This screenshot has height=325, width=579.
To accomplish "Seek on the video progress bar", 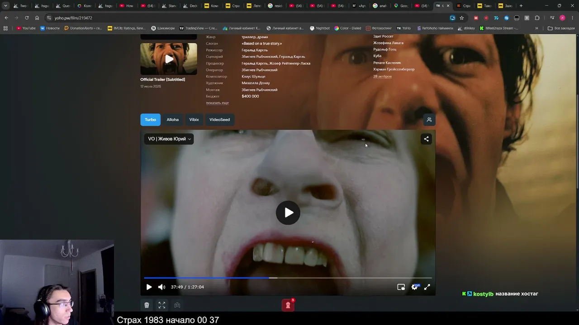I will point(288,278).
